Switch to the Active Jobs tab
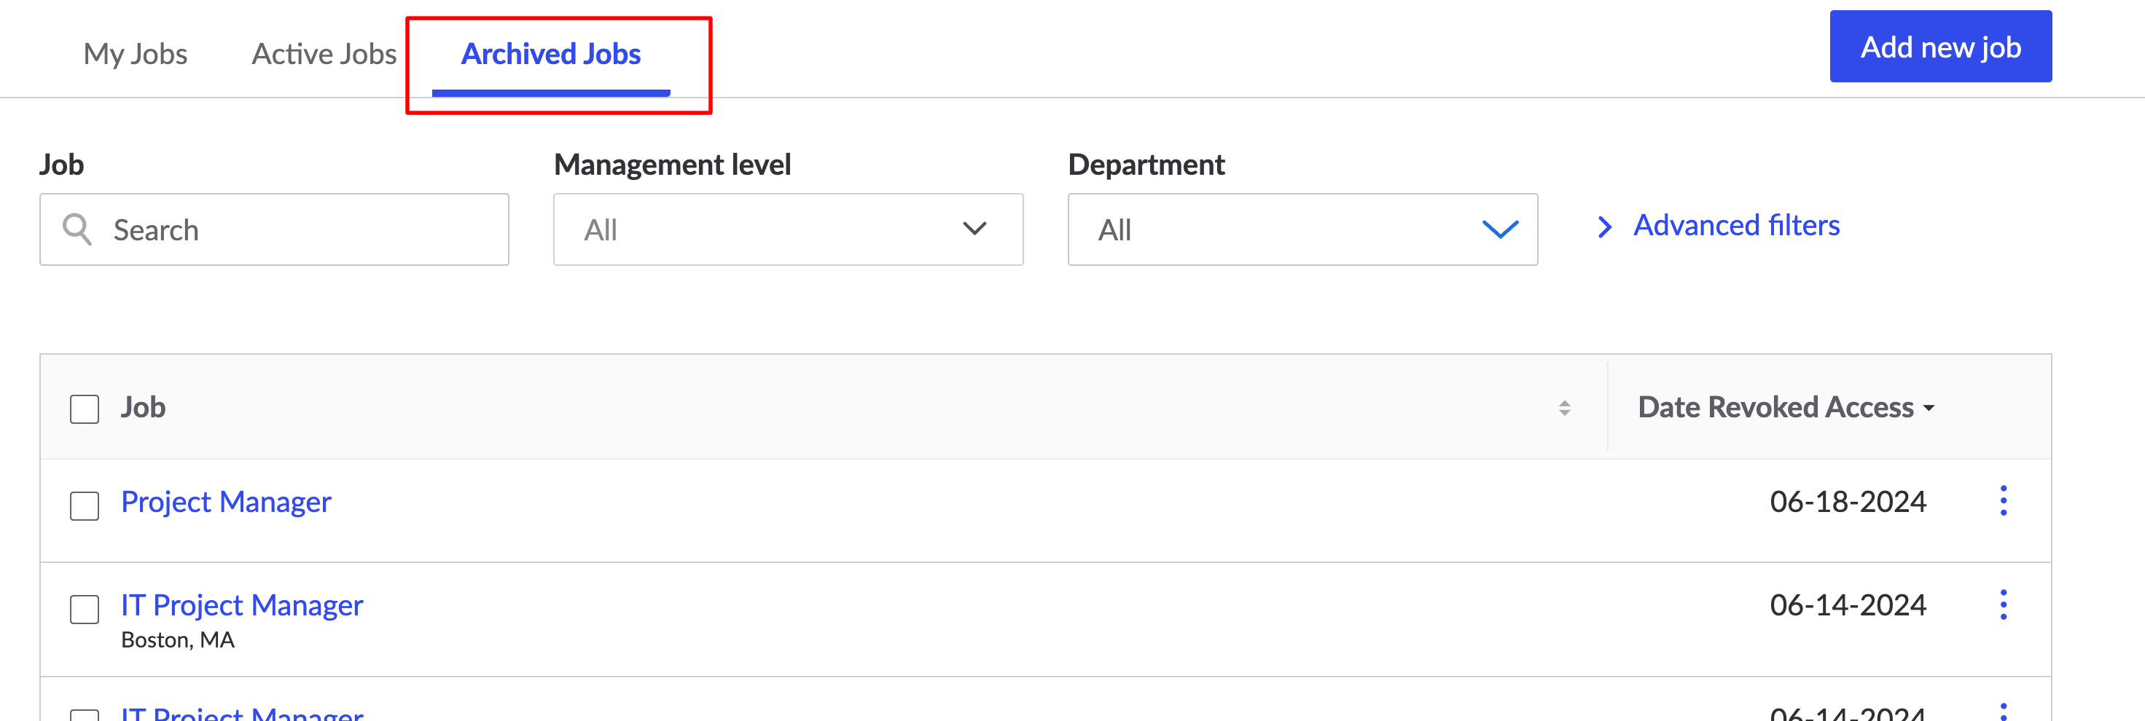 (324, 54)
